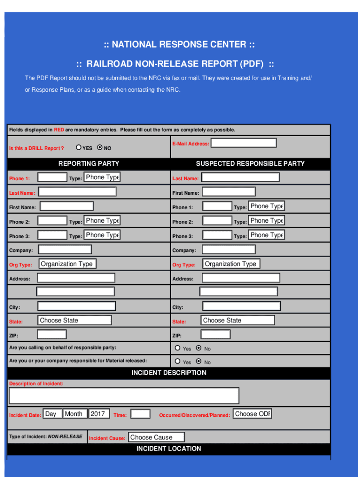Click the incident Time field
The width and height of the screenshot is (358, 477).
pyautogui.click(x=140, y=414)
